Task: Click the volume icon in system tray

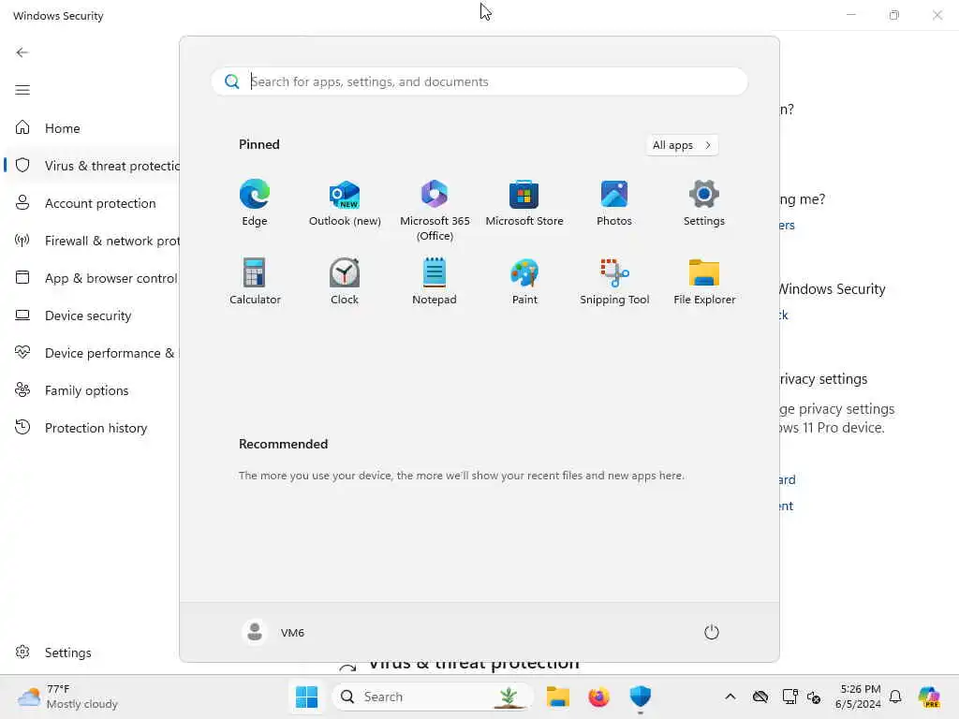Action: (x=814, y=697)
